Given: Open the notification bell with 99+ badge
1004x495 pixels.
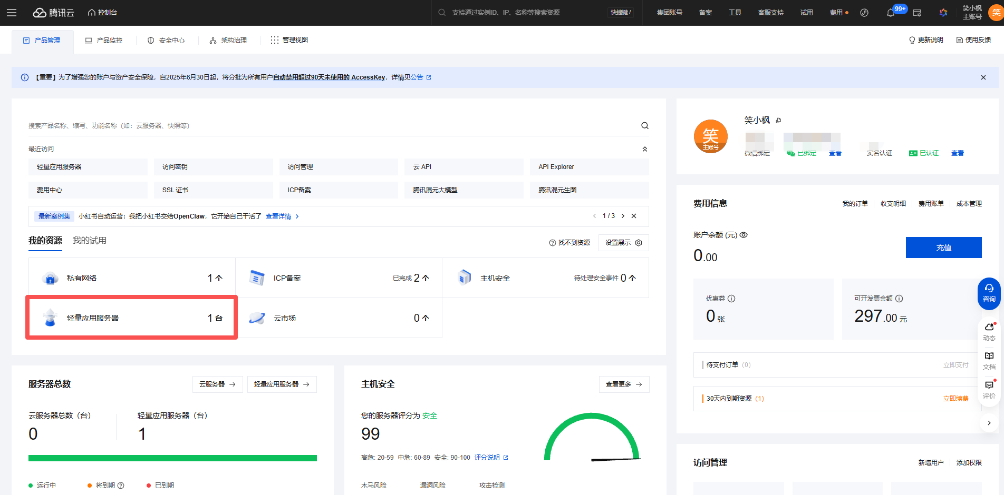Looking at the screenshot, I should [x=891, y=13].
